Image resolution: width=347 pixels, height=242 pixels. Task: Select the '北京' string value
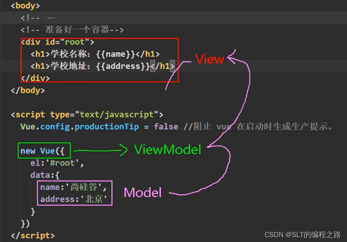(93, 199)
